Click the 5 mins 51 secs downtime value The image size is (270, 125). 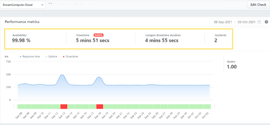(x=92, y=41)
